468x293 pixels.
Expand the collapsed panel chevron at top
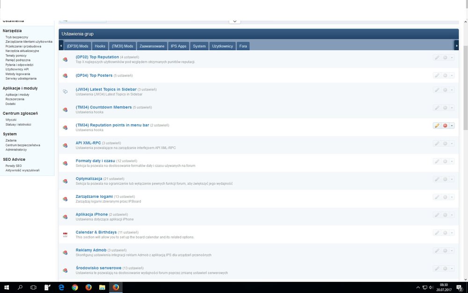tap(234, 21)
